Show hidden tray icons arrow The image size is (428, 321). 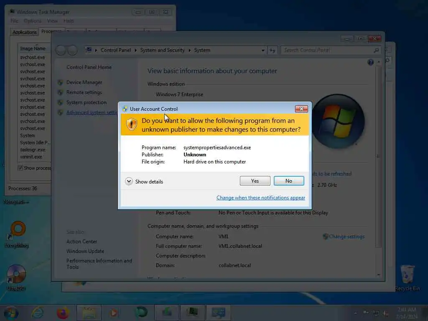click(355, 313)
